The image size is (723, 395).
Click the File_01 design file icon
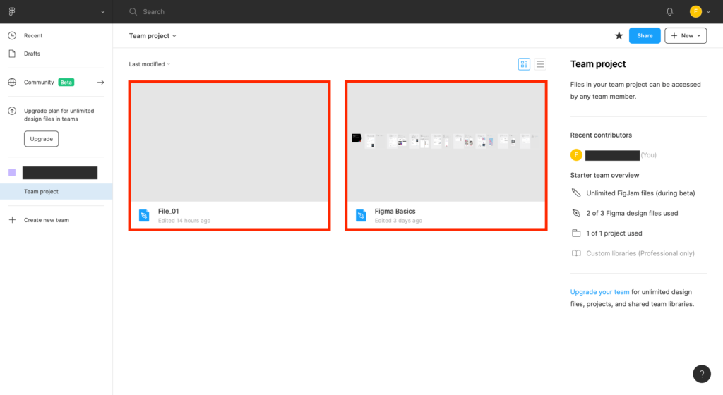coord(144,215)
